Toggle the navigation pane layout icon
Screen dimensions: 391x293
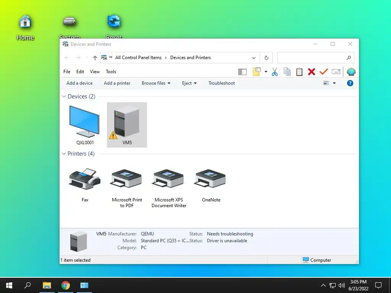tap(242, 72)
